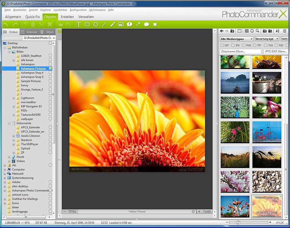Click the A-Z sort order icon

point(278,31)
